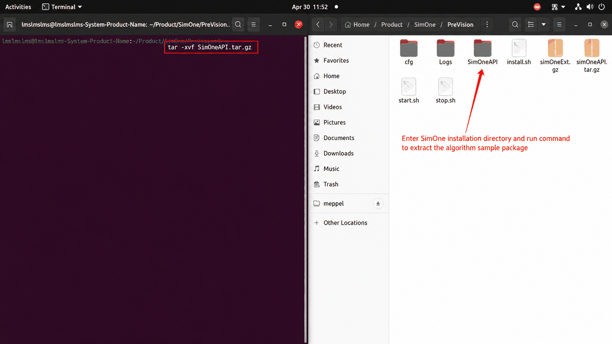
Task: Go back in file manager
Action: coord(318,24)
